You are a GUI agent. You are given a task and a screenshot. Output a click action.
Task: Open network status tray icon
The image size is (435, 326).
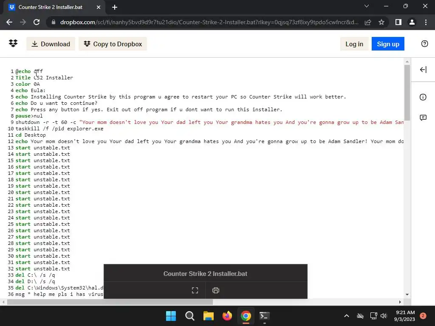374,316
